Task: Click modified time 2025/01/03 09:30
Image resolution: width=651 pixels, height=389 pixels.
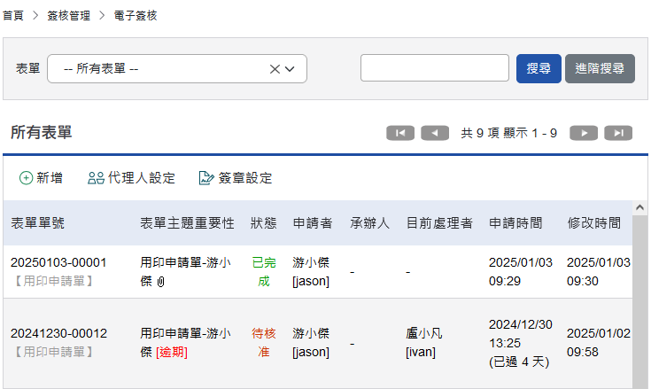Action: coord(598,272)
